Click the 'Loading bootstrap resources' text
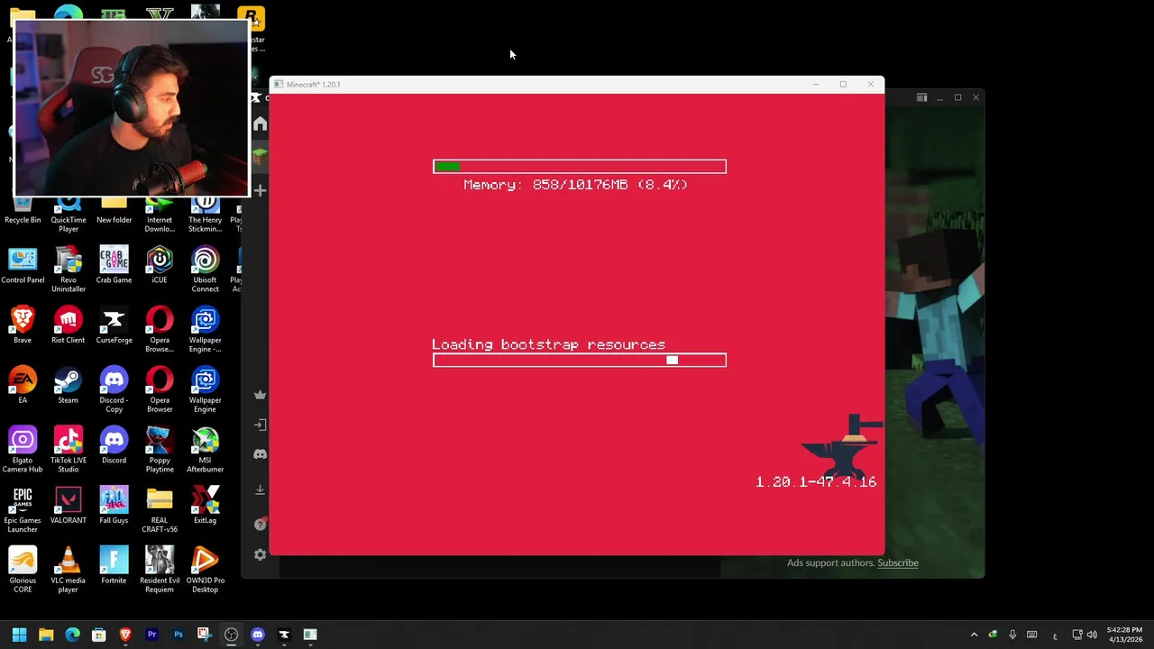 click(548, 344)
